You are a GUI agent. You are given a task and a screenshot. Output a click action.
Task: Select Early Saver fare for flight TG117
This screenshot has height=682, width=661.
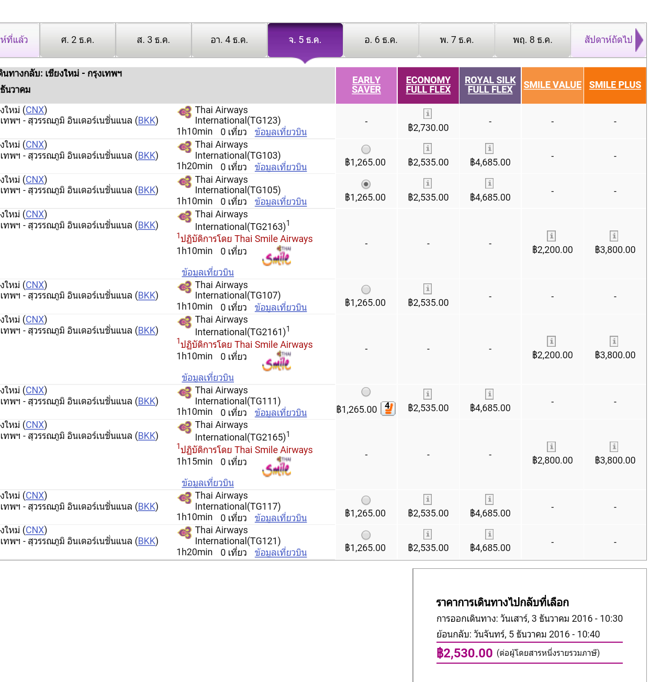pos(366,500)
